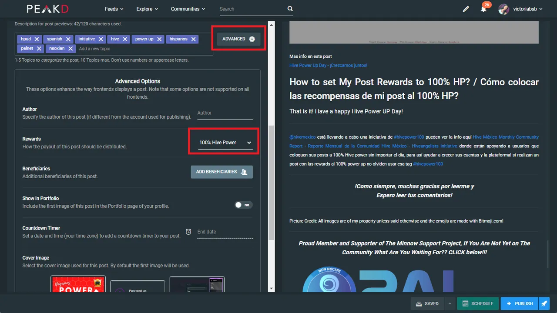
Task: Click the 'Advanced Options' heading text
Action: point(138,81)
